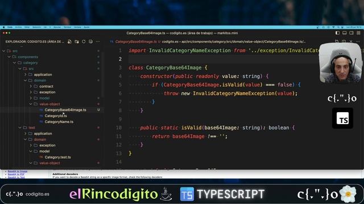364x204 pixels.
Task: Collapse the top-level src folder chevron
Action: 4,51
